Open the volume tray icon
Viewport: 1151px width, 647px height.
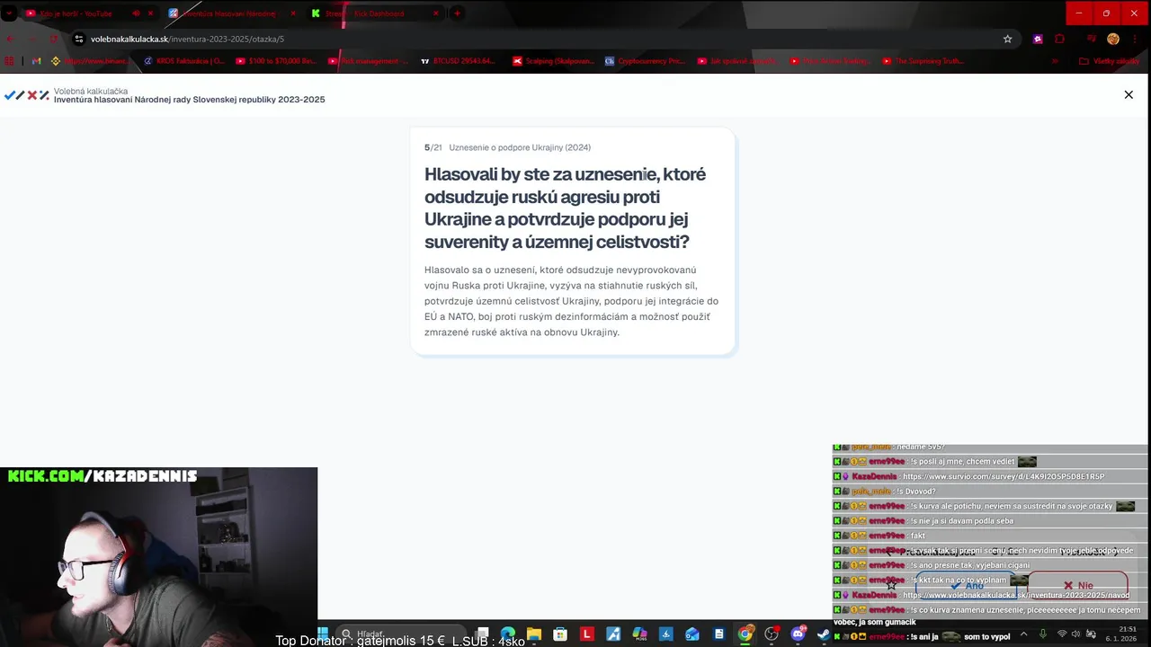click(x=1076, y=634)
